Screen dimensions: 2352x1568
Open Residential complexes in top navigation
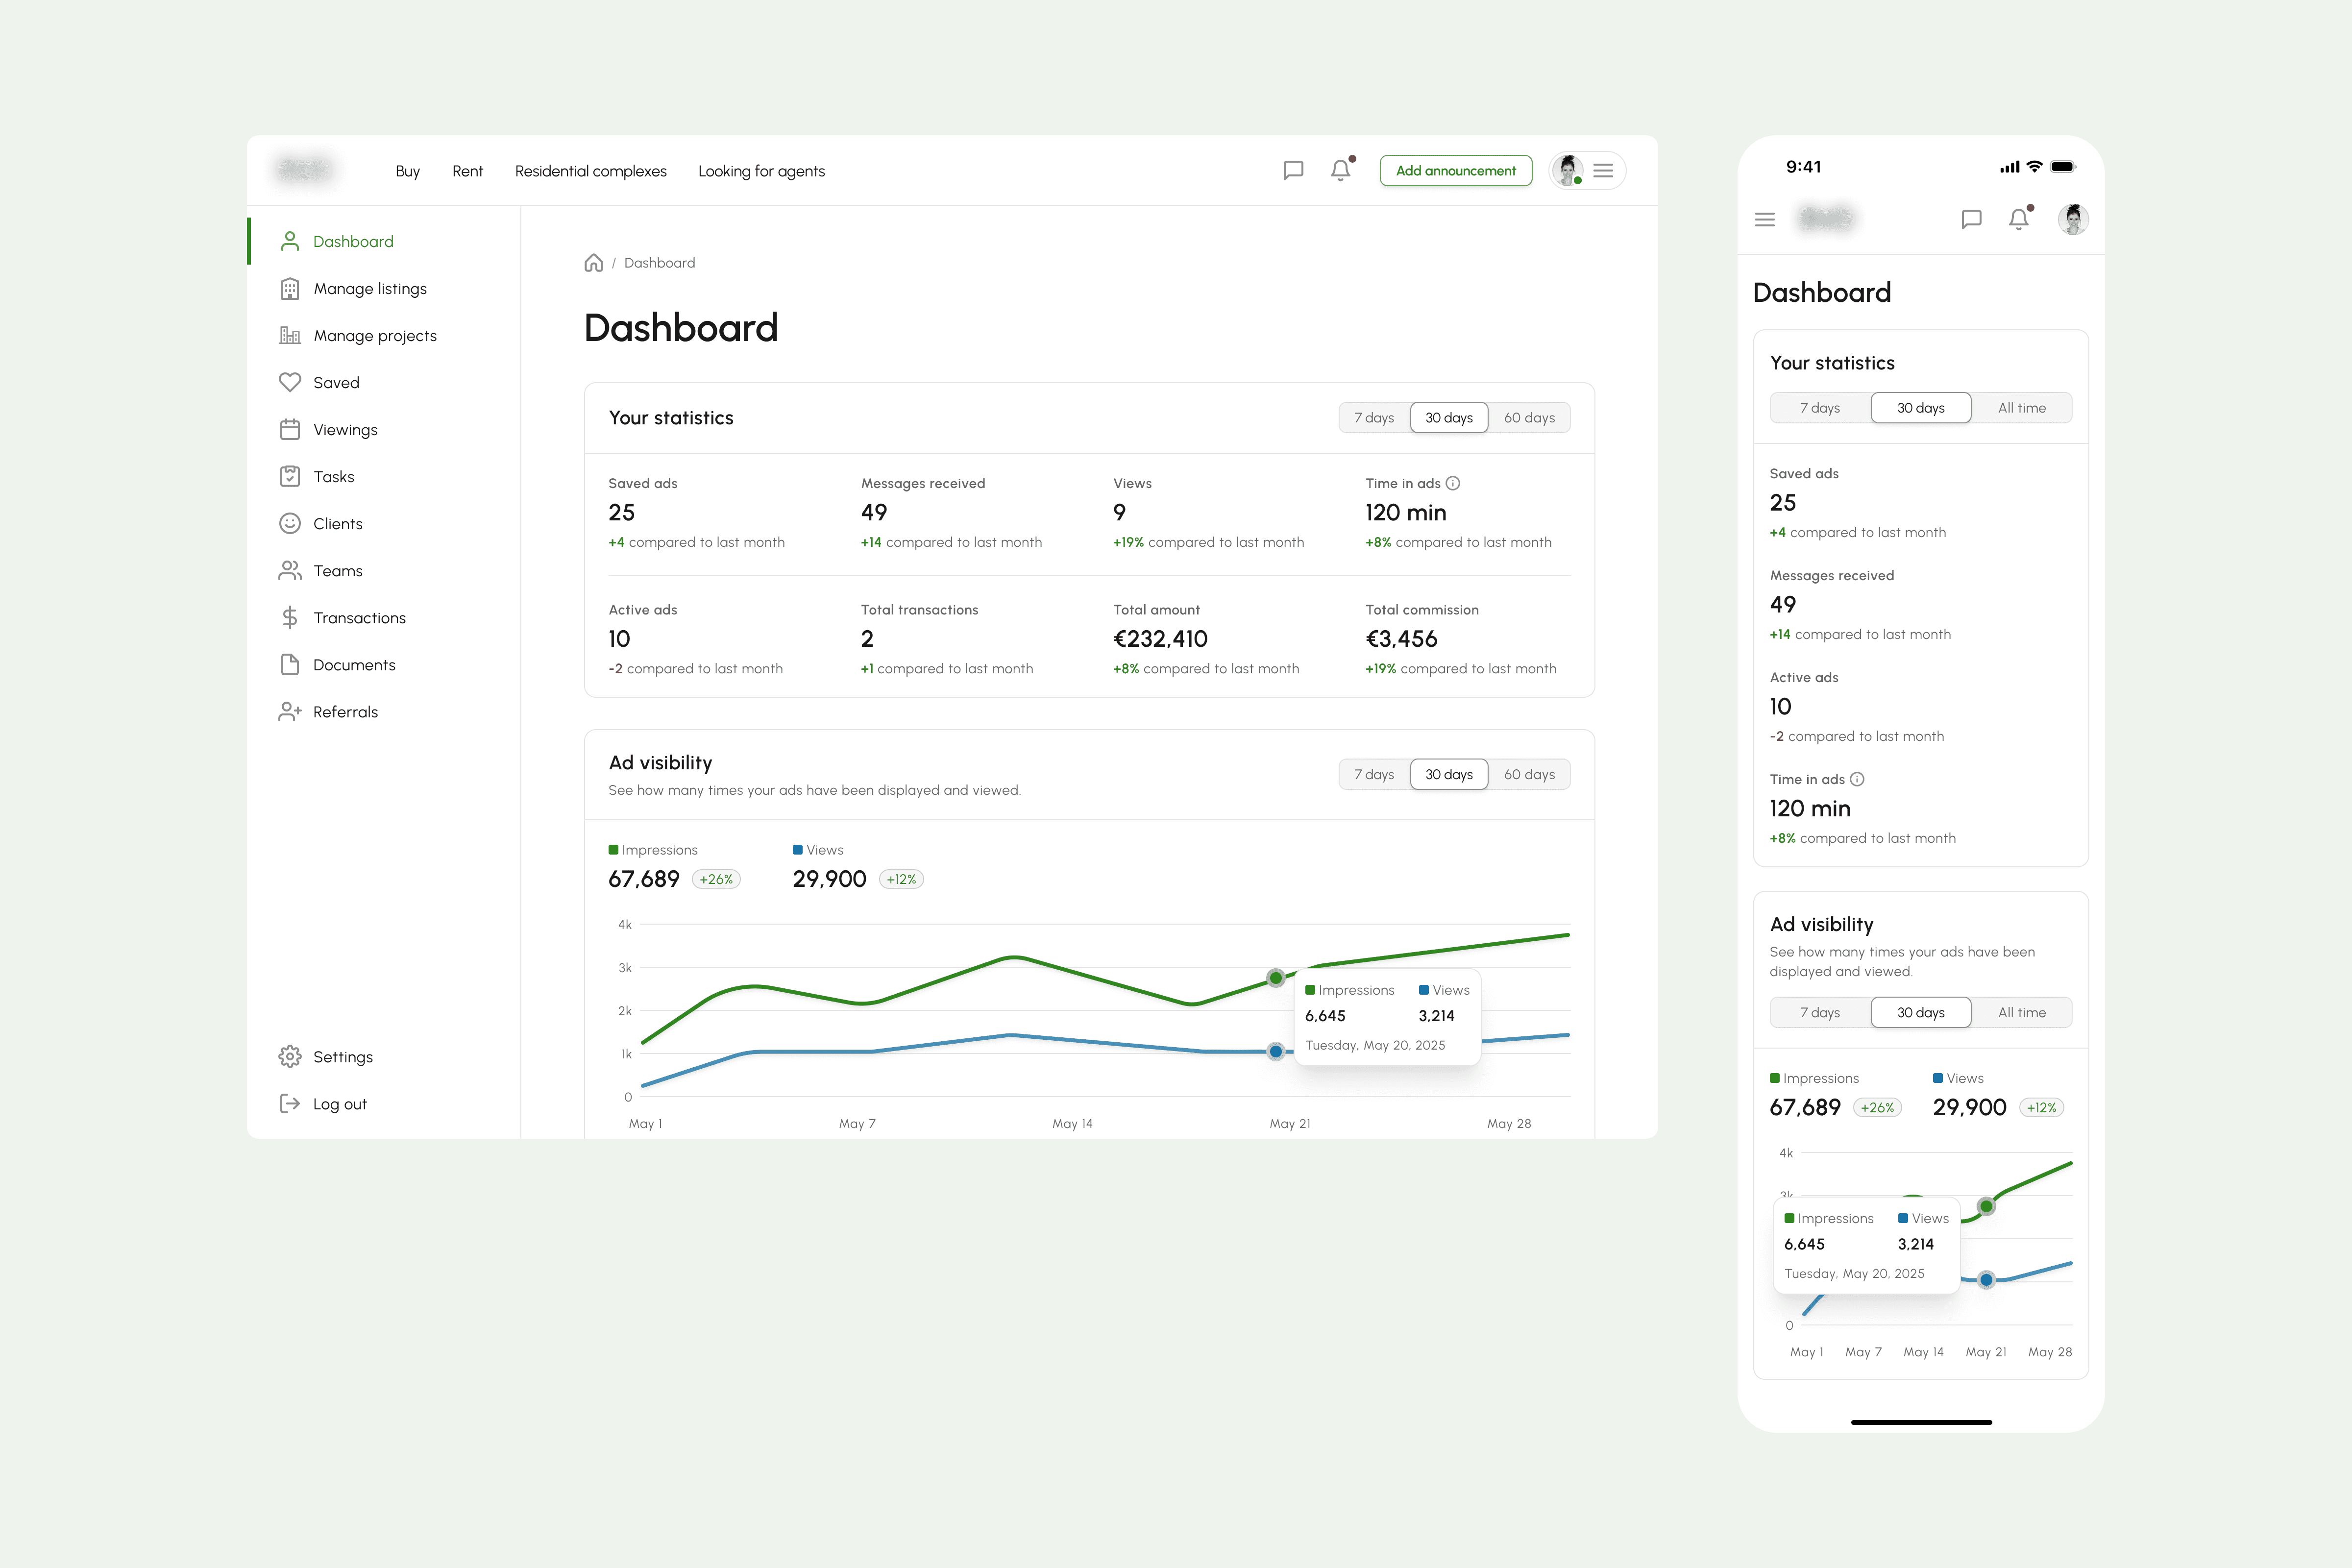point(590,171)
